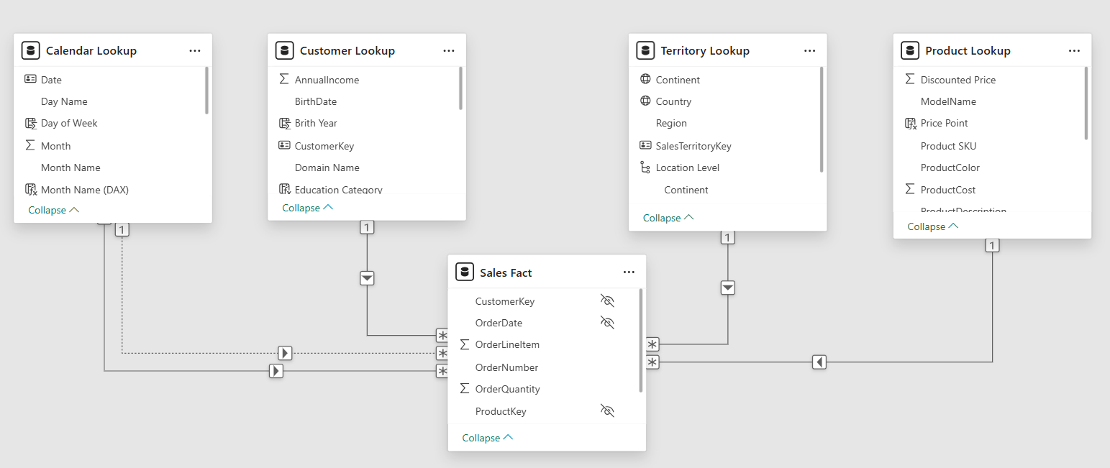Click the hierarchy icon beside Location Level

(645, 167)
